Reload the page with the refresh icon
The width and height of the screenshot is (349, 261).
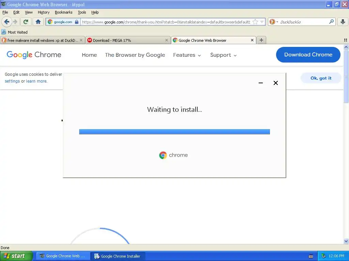[x=26, y=22]
